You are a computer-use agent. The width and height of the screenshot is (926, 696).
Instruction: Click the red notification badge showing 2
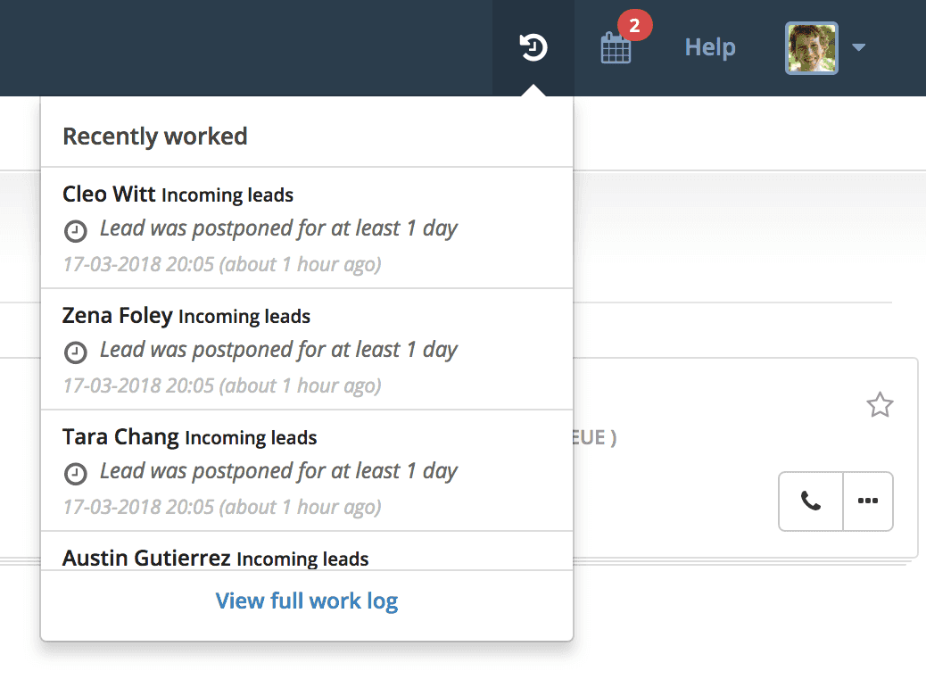(635, 25)
